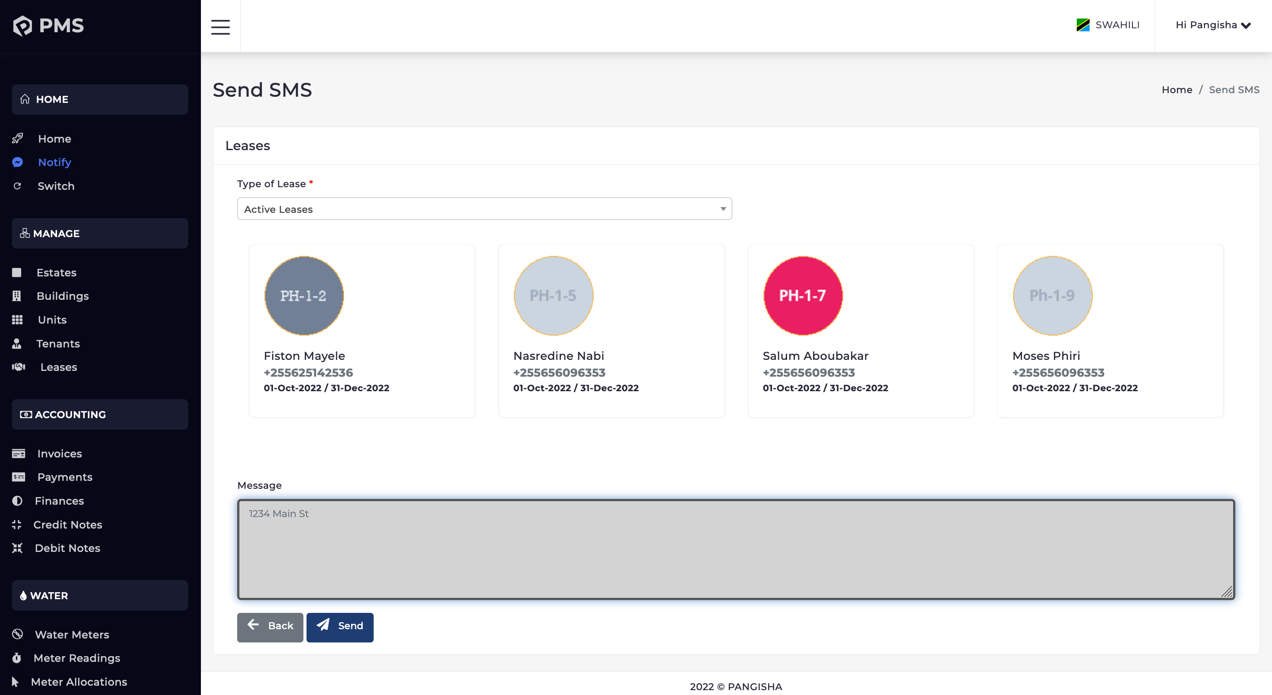Expand the Hi Pangisha user menu
Viewport: 1272px width, 695px height.
1212,25
